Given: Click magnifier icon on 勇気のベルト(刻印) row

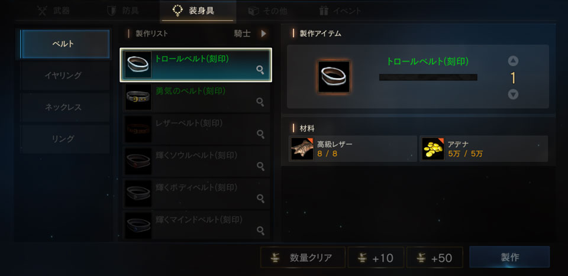Looking at the screenshot, I should click(x=260, y=102).
